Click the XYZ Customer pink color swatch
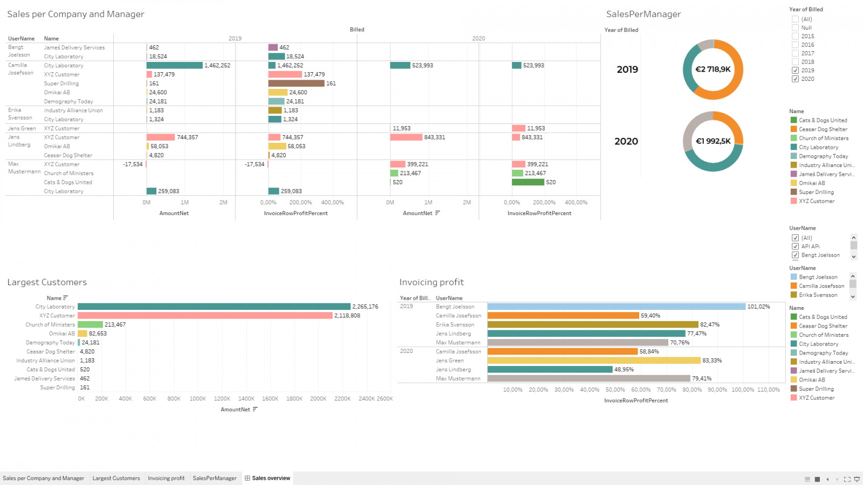This screenshot has height=485, width=863. coord(793,201)
